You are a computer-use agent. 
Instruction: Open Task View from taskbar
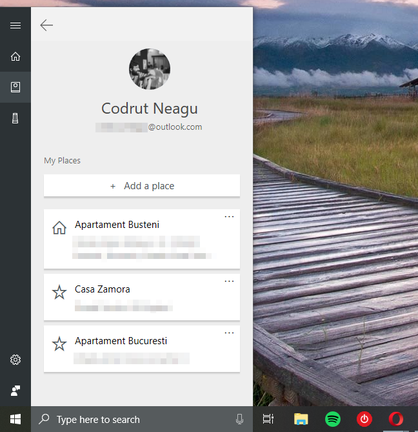coord(268,419)
